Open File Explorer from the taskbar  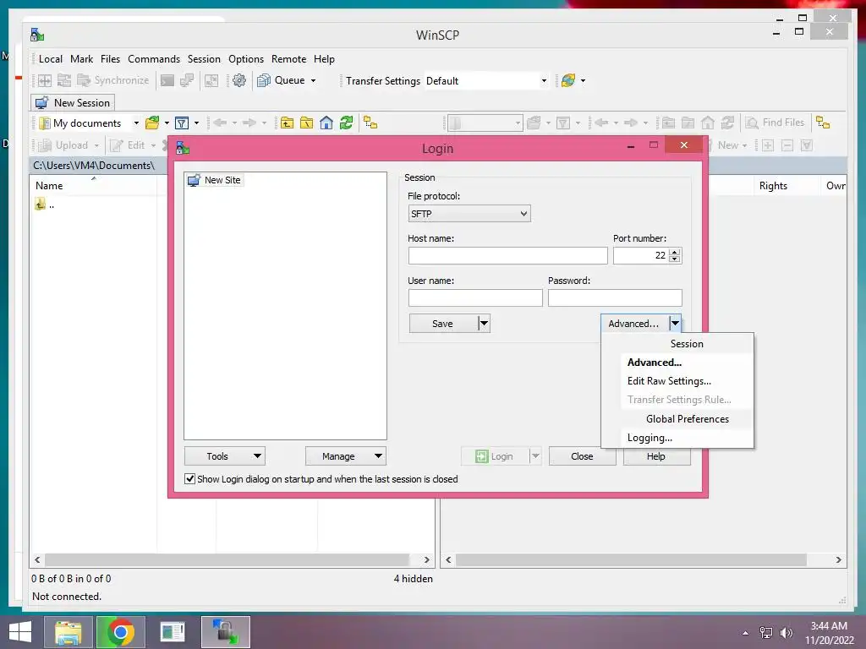point(68,632)
